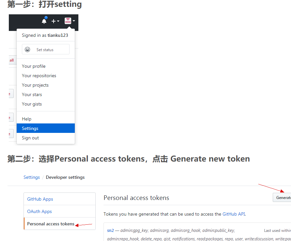
Task: Open the Help menu item
Action: pos(26,119)
